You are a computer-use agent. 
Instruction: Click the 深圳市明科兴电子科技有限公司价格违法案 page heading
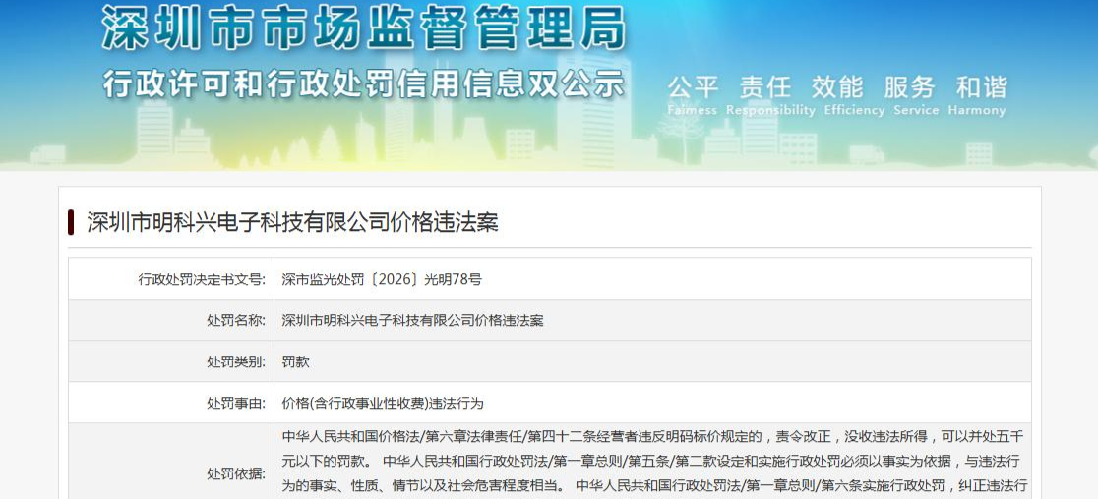pyautogui.click(x=293, y=222)
